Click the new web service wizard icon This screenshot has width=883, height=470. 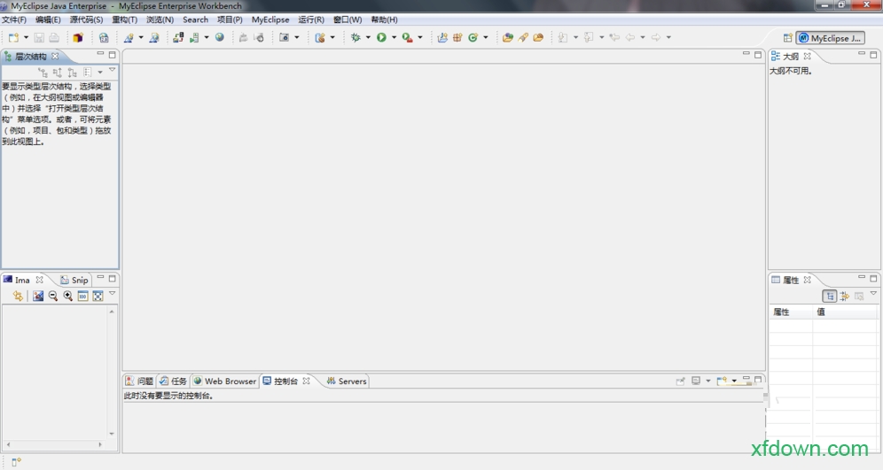pos(129,38)
